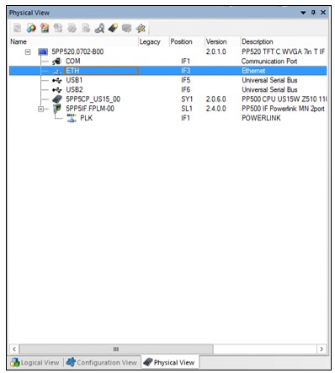
Task: Click the PLK Powerlink network icon
Action: [x=72, y=118]
